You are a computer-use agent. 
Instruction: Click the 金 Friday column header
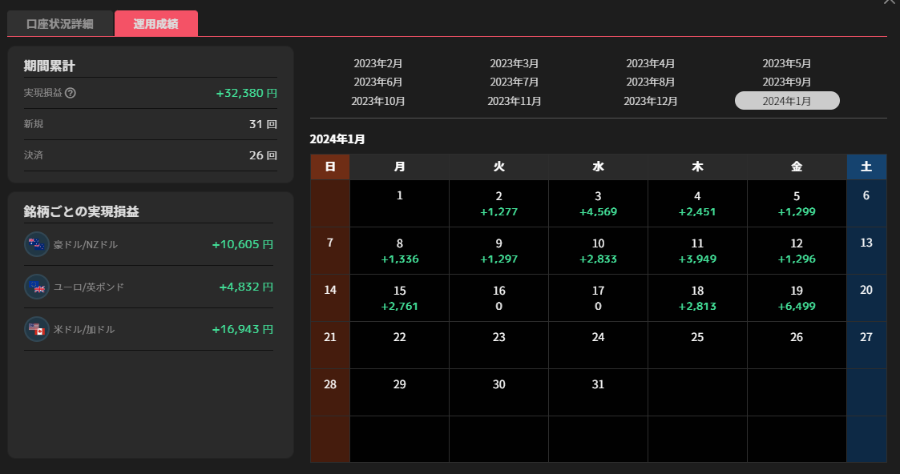(797, 167)
